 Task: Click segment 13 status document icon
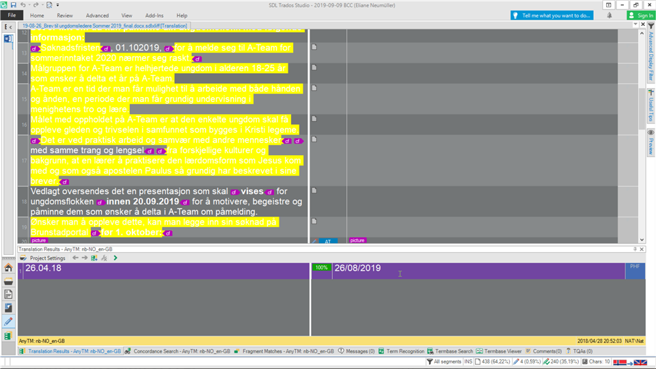point(314,47)
